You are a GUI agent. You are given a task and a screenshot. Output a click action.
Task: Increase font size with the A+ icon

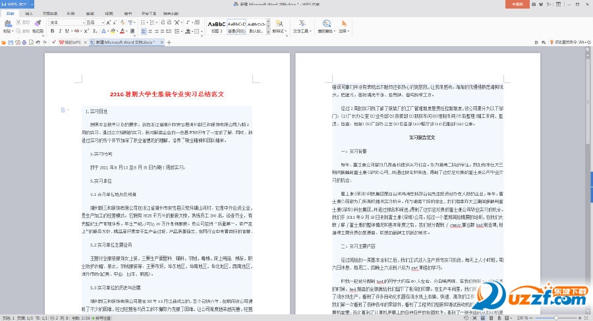pyautogui.click(x=108, y=22)
